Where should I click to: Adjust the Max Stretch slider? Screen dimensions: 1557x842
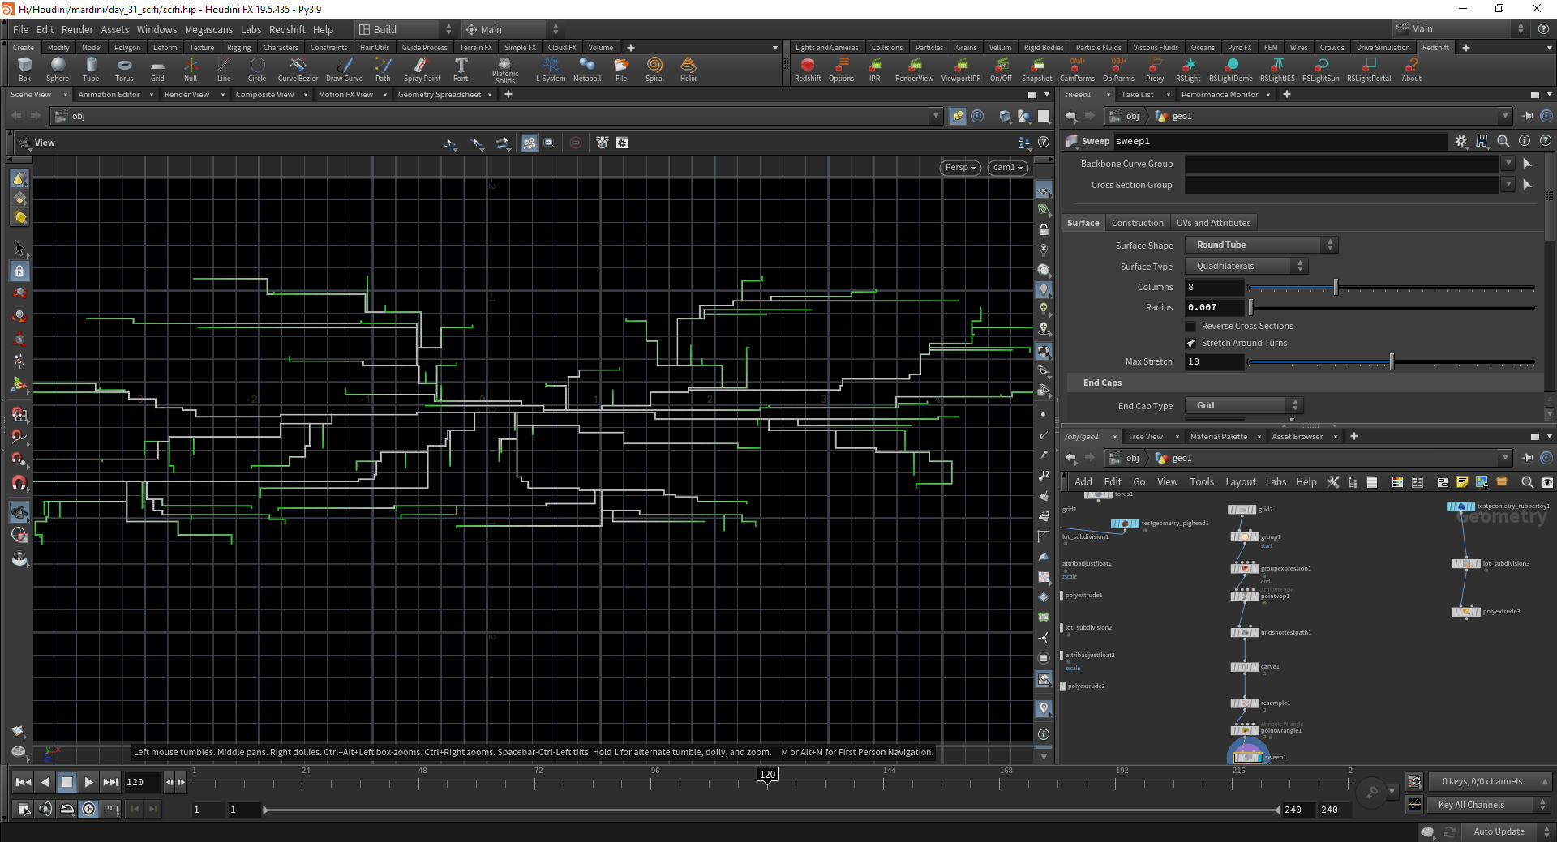click(x=1391, y=362)
